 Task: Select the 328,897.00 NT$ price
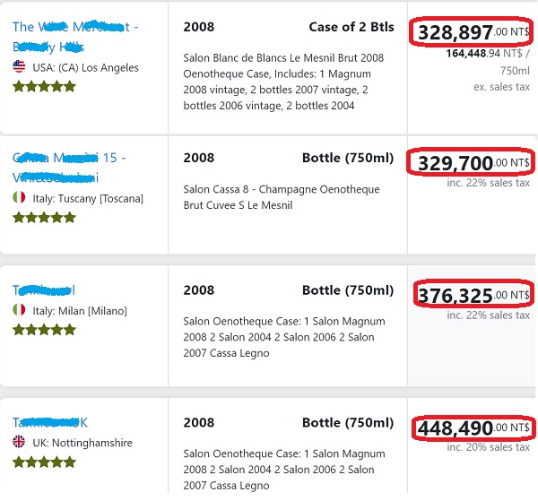(x=473, y=32)
